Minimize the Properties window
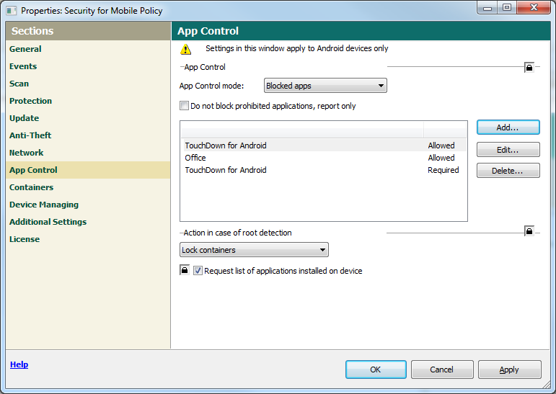 [487, 7]
